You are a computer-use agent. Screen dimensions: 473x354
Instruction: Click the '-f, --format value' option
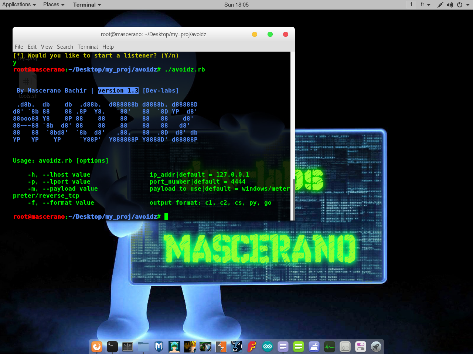point(61,202)
